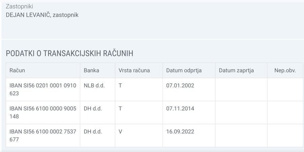Click the DEJAN LEVANIČ, zastopnik text
Image resolution: width=304 pixels, height=152 pixels.
(x=42, y=15)
